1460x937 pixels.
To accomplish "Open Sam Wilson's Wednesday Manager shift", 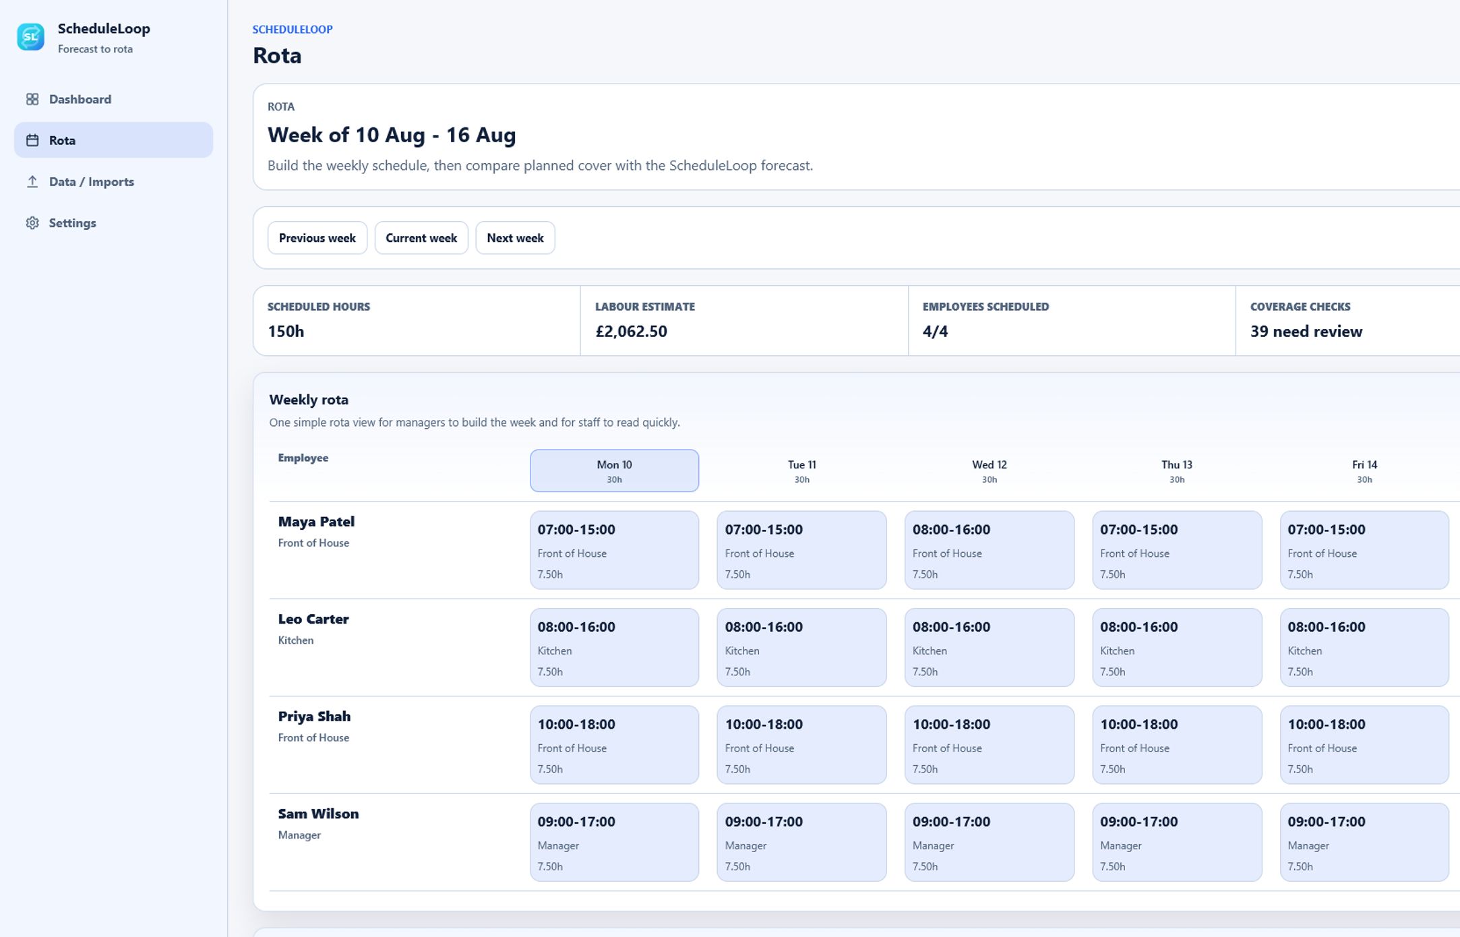I will [x=989, y=842].
